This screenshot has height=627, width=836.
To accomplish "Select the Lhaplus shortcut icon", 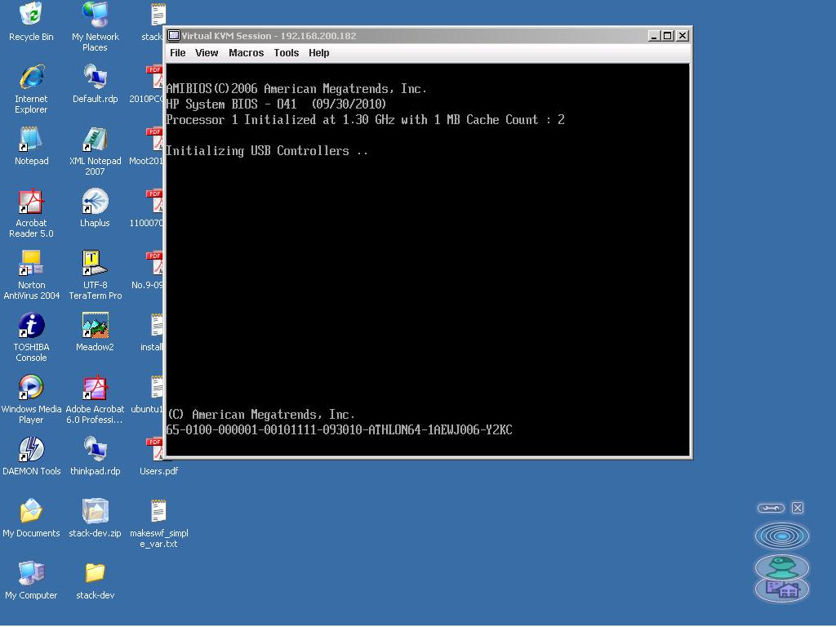I will click(96, 202).
